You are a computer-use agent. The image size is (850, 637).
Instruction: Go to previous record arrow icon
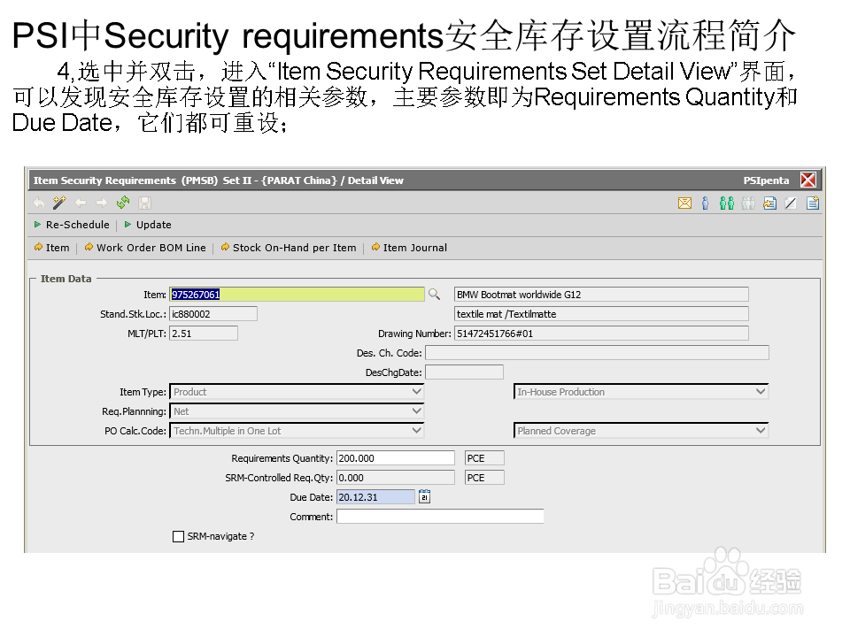[81, 203]
